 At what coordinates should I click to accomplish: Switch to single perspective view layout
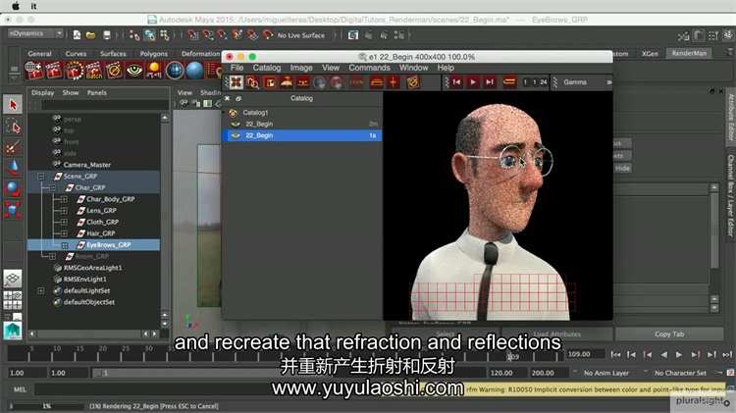coord(13,279)
